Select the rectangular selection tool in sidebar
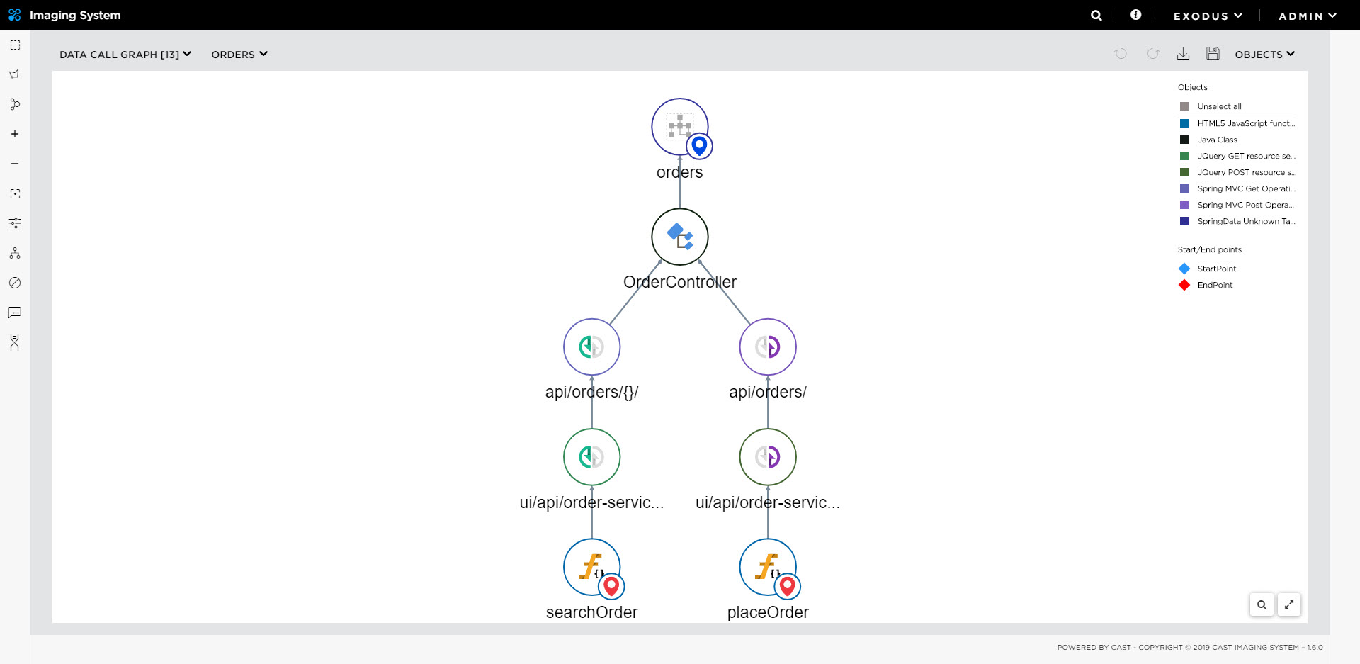Image resolution: width=1360 pixels, height=664 pixels. coord(15,45)
